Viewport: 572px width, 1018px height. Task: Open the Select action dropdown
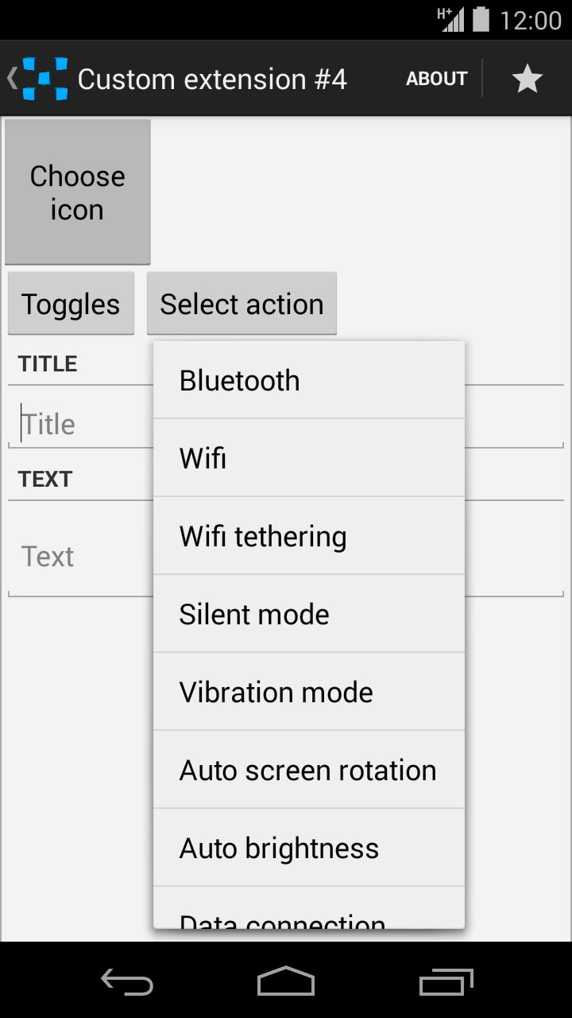pyautogui.click(x=242, y=303)
